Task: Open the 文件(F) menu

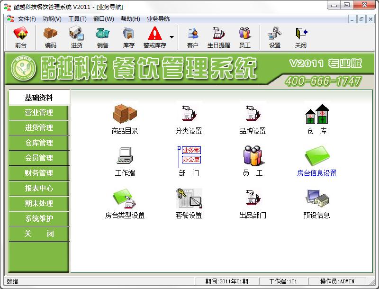Action: tap(27, 19)
